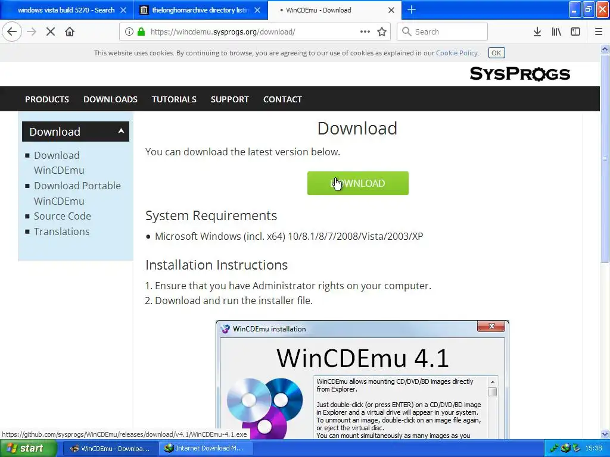Open Download WinCDEmu sidebar link
610x457 pixels.
(59, 163)
